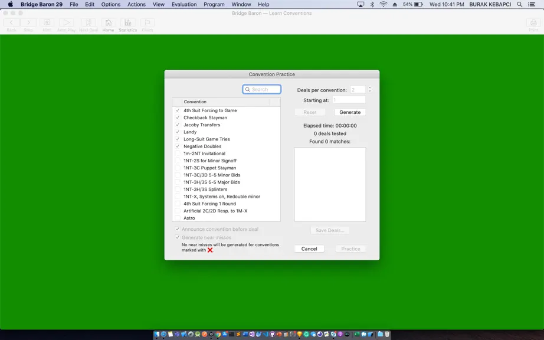Focus the convention Search field
The image size is (544, 340).
pyautogui.click(x=262, y=90)
